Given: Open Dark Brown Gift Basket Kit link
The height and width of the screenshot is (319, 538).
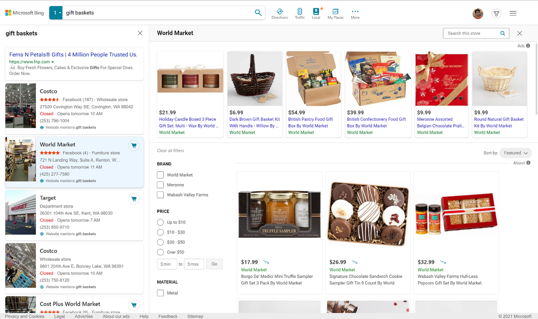Looking at the screenshot, I should 255,123.
